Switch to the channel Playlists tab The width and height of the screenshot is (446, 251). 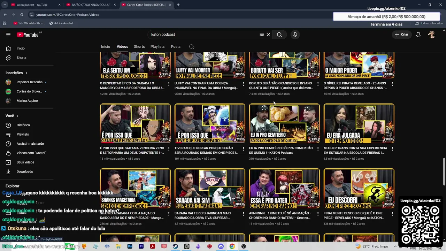[157, 47]
